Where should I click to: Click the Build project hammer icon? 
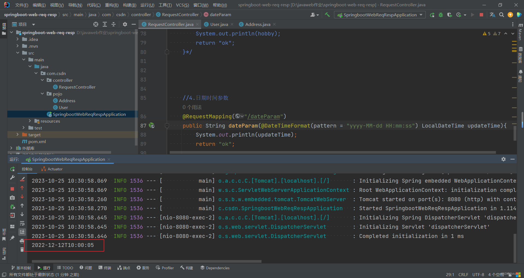(x=327, y=15)
